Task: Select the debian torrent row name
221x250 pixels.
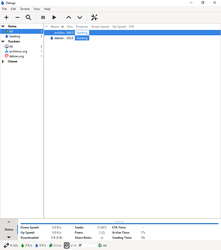Action: tap(59, 38)
